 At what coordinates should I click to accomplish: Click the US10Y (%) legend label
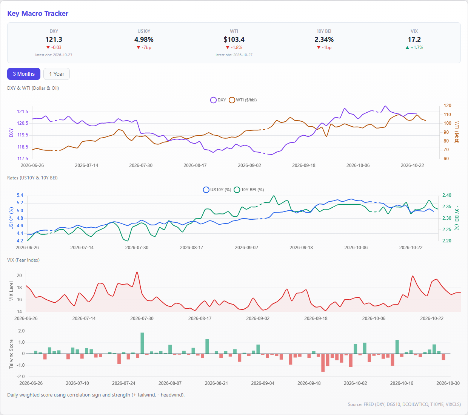pyautogui.click(x=220, y=190)
